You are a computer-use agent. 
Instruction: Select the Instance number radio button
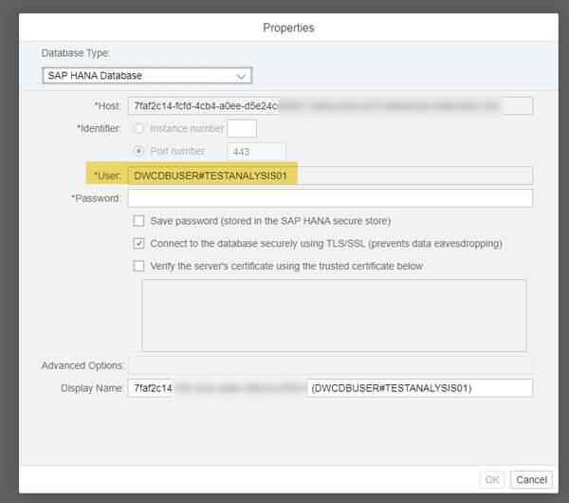click(138, 128)
